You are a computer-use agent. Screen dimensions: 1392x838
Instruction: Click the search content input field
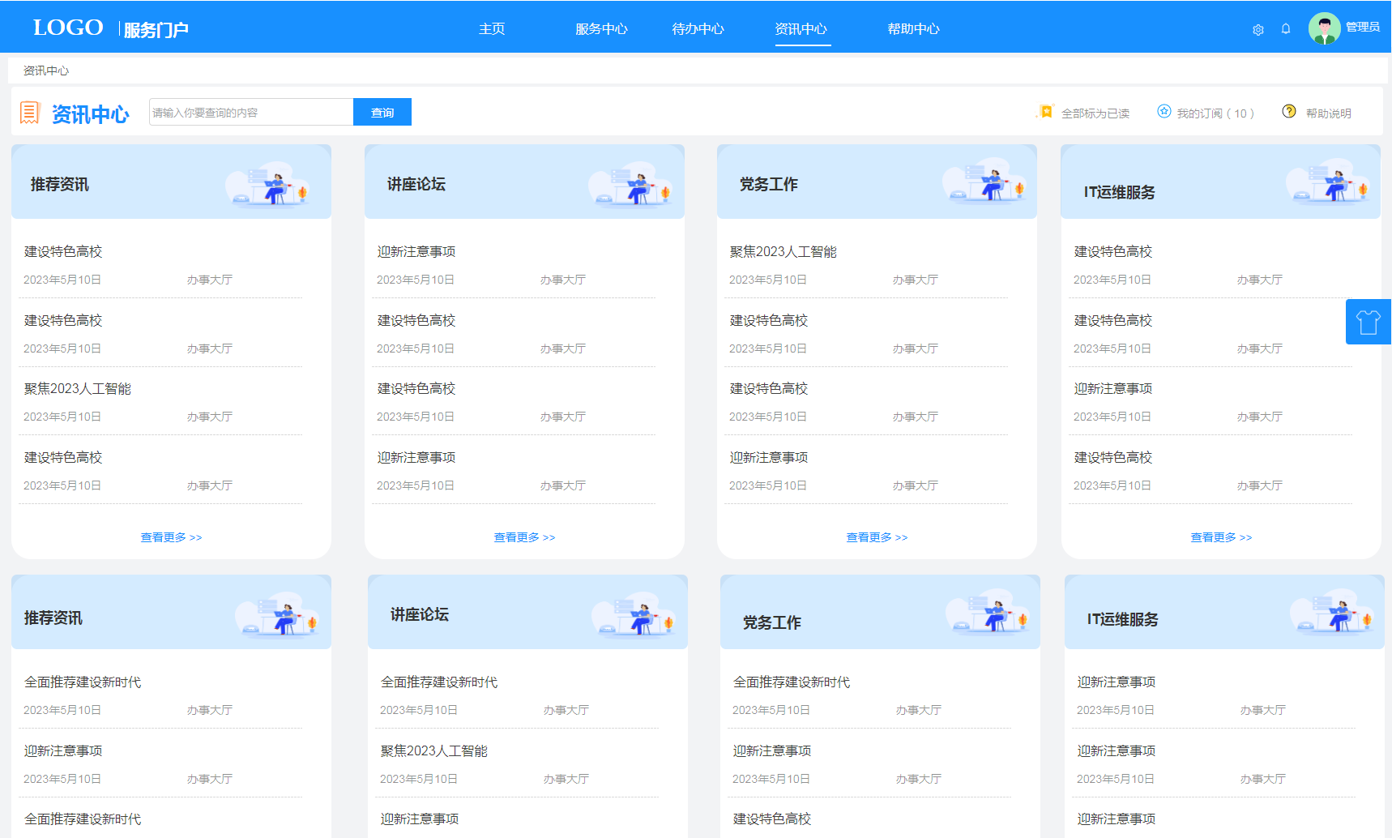251,113
